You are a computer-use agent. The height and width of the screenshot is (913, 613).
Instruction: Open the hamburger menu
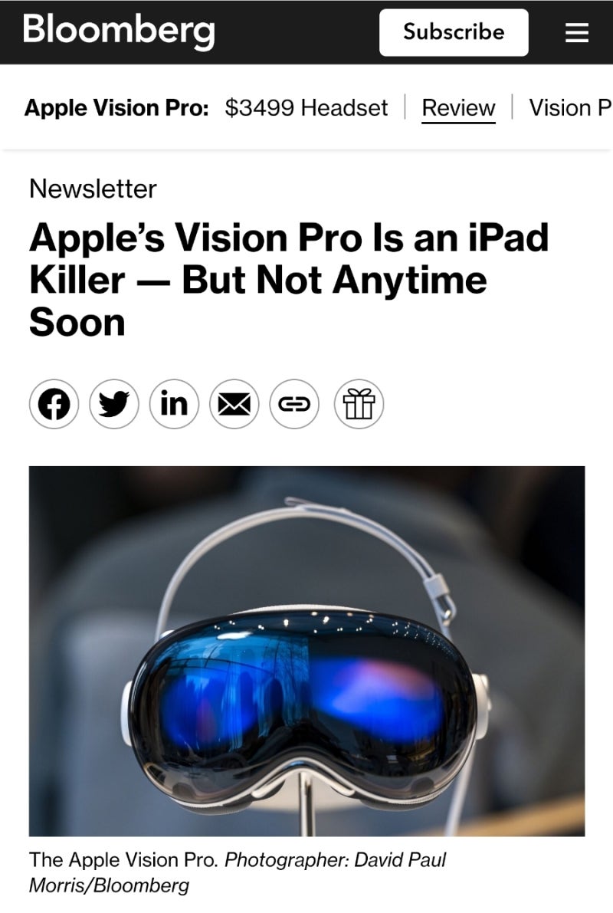[x=577, y=33]
